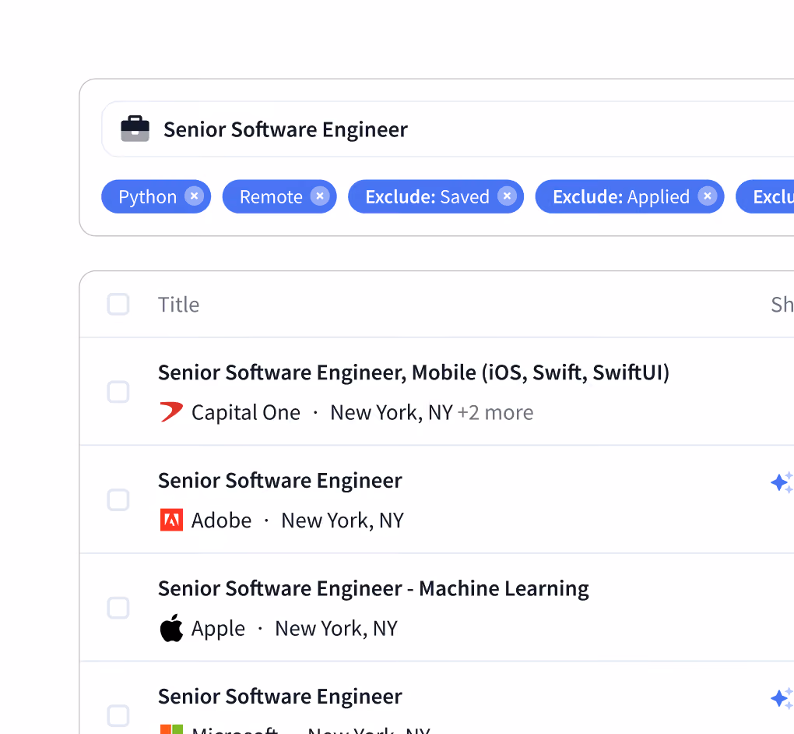Click New York, NY on Apple row

click(x=336, y=629)
